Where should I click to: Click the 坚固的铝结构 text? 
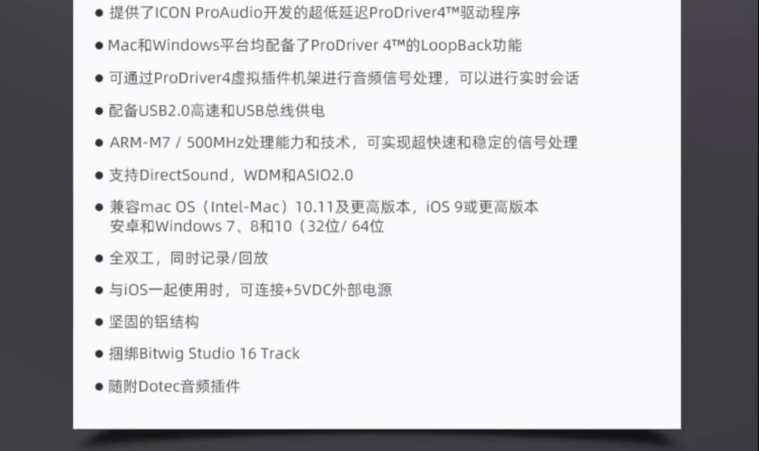(x=154, y=322)
